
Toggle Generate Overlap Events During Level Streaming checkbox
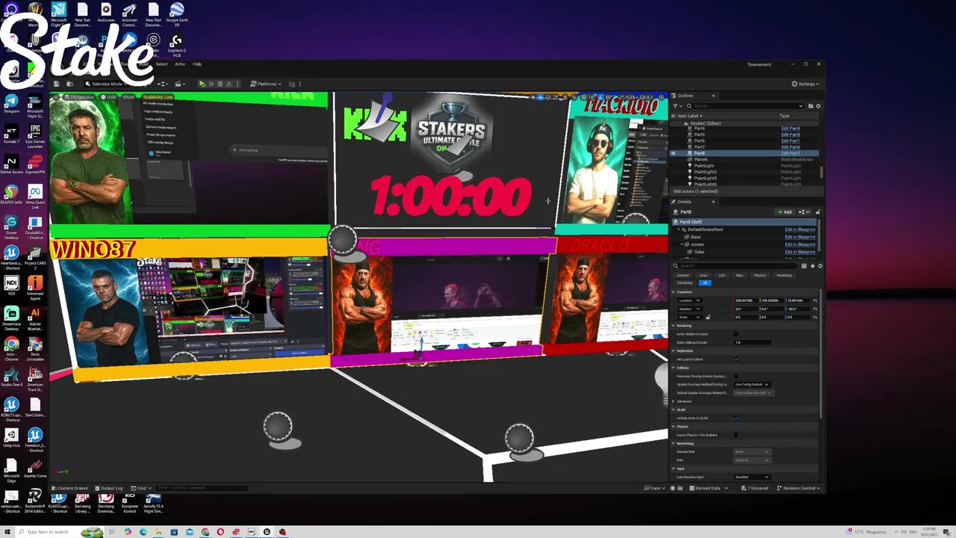[x=736, y=376]
